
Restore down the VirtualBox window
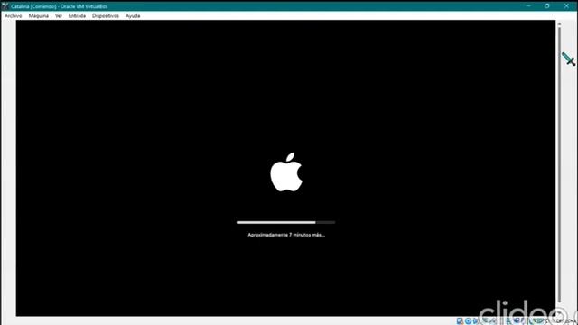(547, 6)
